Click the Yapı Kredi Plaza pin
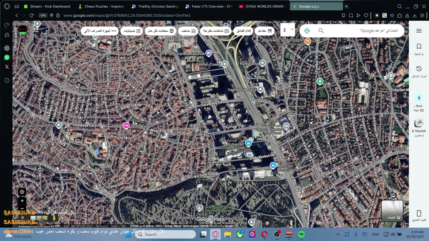 (x=260, y=89)
